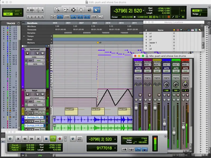Open the hammod track's notes view selector
Image resolution: width=211 pixels, height=158 pixels.
click(35, 57)
